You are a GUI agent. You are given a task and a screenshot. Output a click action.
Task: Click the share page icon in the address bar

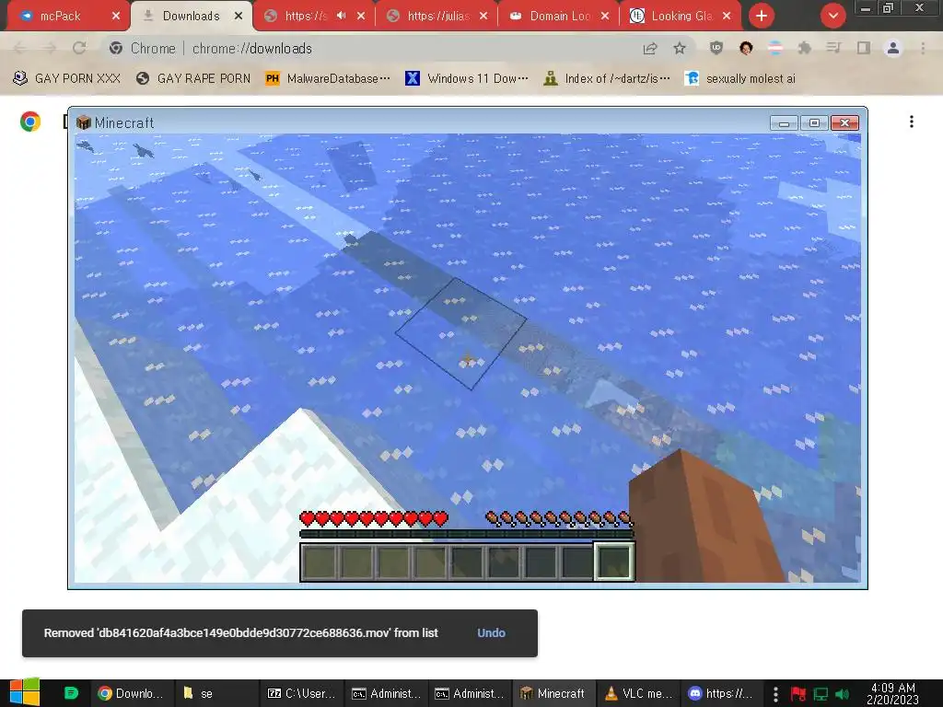[x=650, y=48]
